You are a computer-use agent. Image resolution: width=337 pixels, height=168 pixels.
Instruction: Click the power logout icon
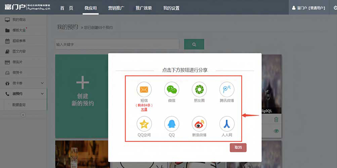(335, 8)
